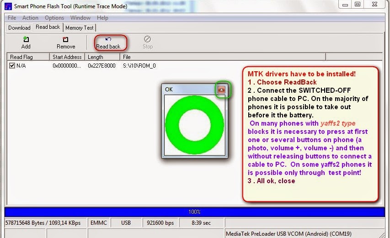Close the Smart Phone Flash Tool window

375,4
